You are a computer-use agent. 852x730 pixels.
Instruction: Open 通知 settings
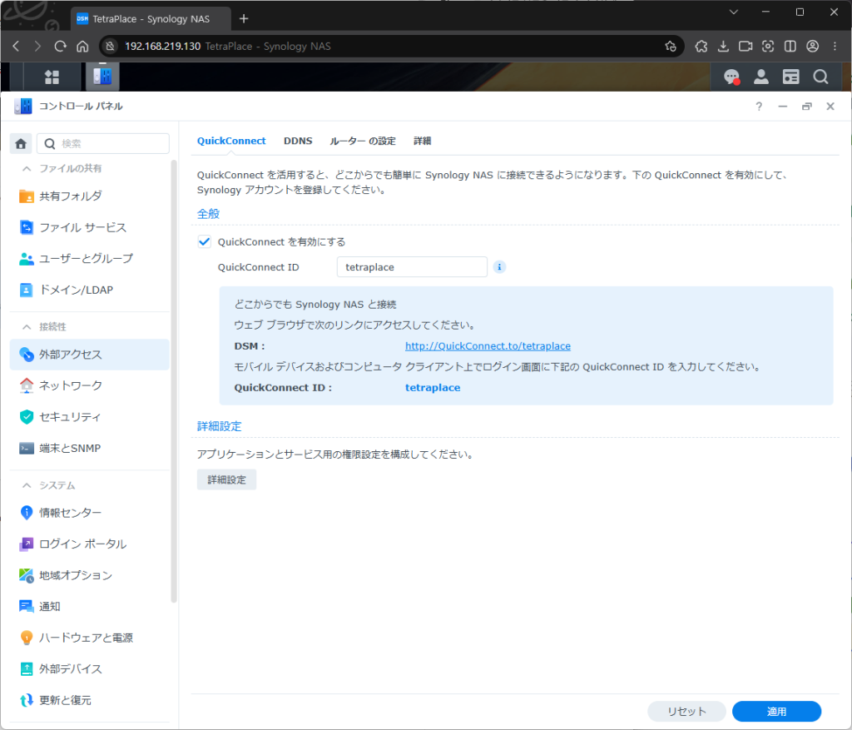tap(90, 607)
